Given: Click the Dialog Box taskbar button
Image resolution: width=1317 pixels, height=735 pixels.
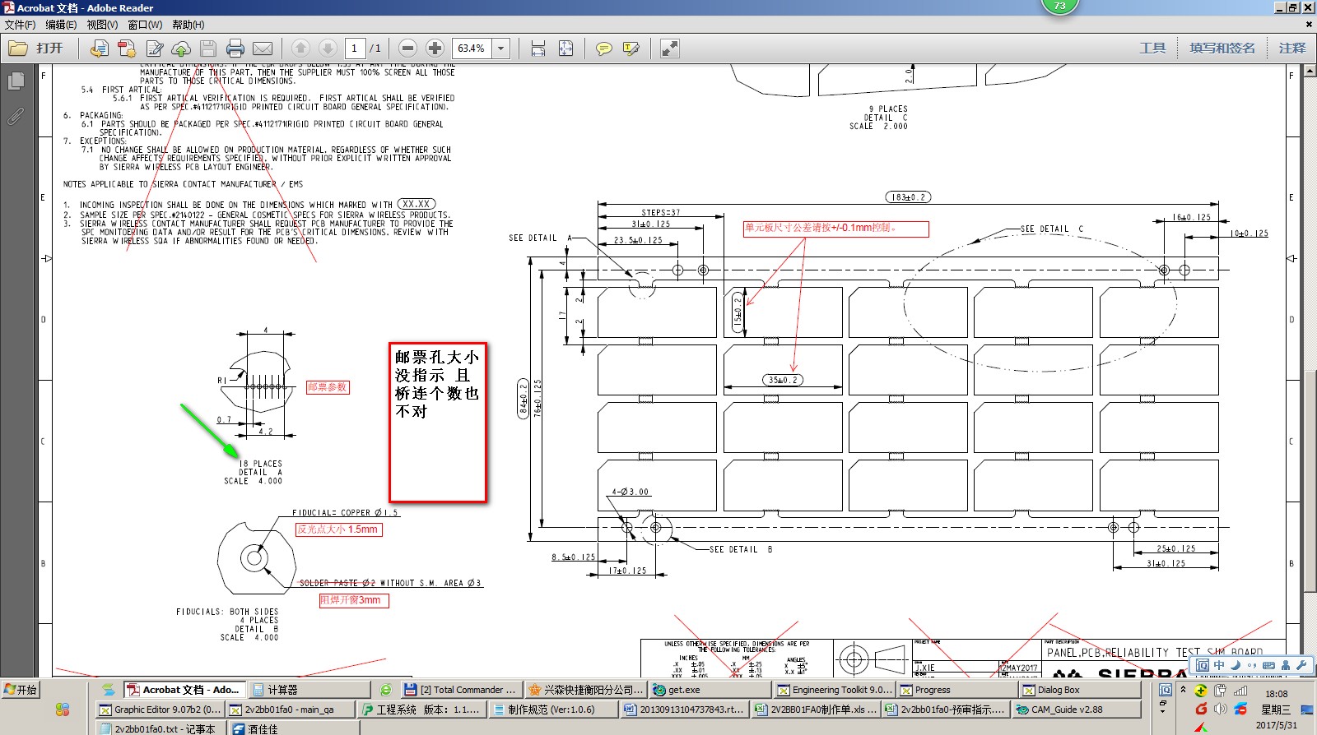Looking at the screenshot, I should click(1080, 690).
